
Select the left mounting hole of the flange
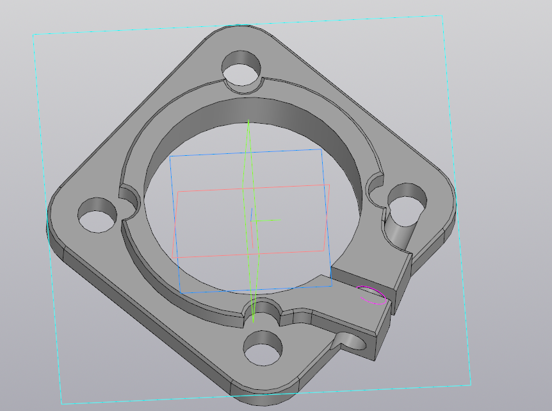[x=97, y=215]
